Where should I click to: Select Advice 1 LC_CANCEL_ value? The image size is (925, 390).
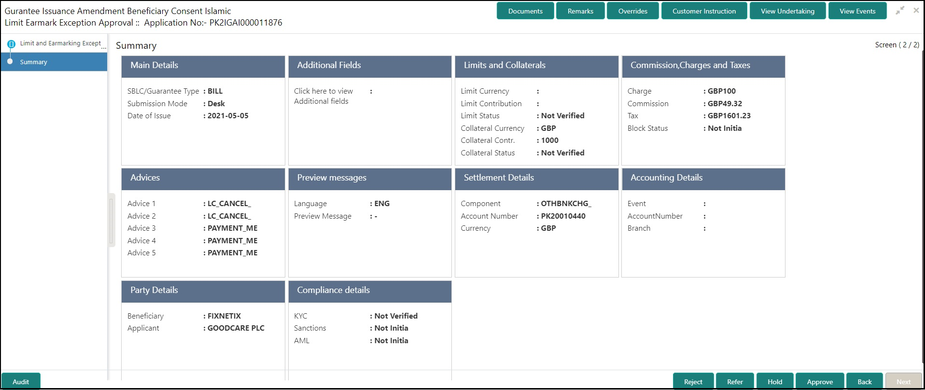coord(229,204)
